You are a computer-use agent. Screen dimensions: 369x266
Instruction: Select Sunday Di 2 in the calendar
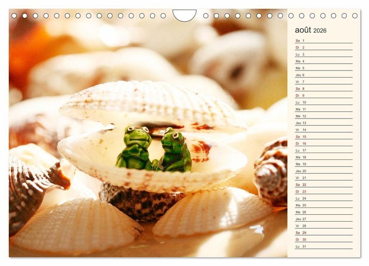tap(323, 47)
